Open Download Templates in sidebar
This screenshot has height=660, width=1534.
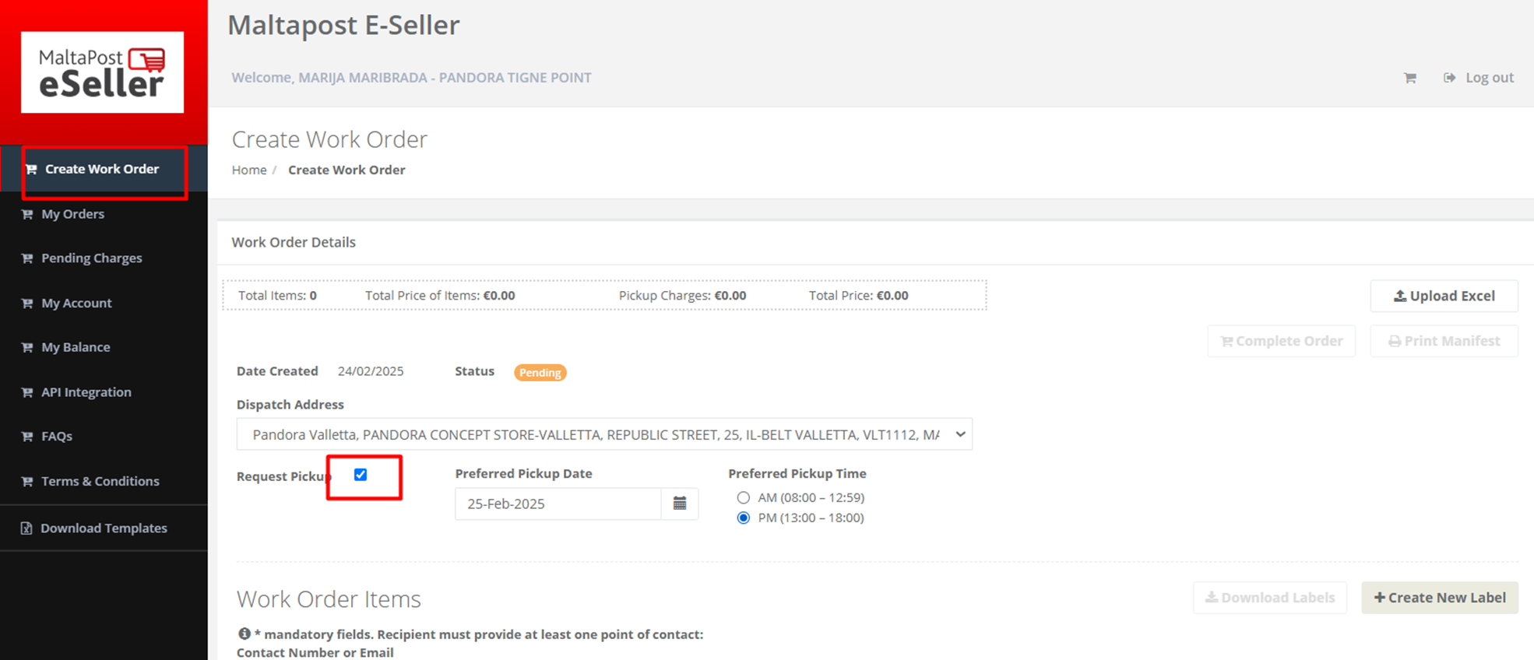pos(104,528)
